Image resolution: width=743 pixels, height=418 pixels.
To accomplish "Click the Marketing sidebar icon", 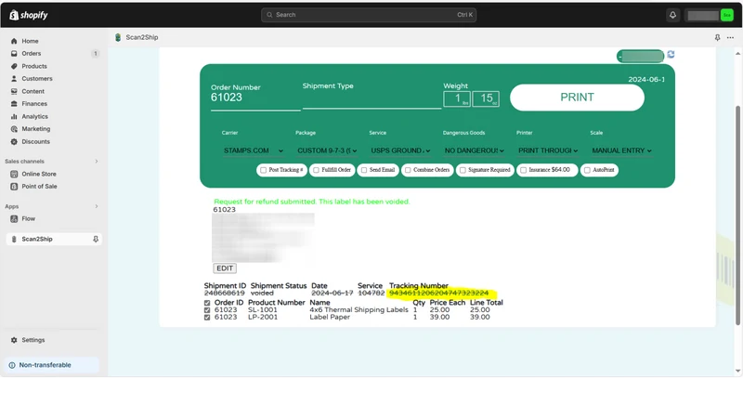I will [14, 129].
